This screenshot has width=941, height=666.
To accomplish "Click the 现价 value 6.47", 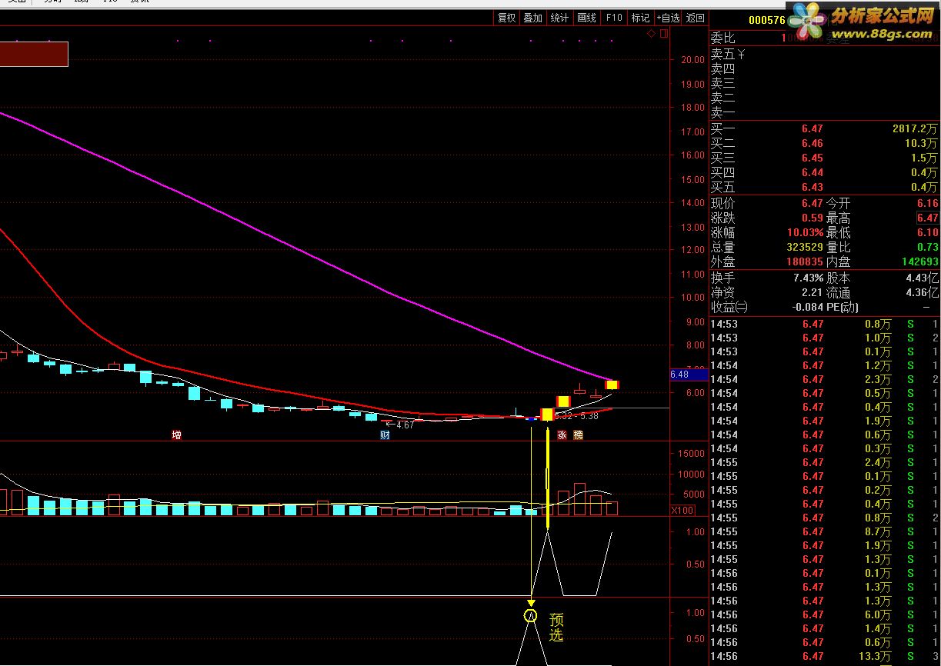I will click(813, 203).
